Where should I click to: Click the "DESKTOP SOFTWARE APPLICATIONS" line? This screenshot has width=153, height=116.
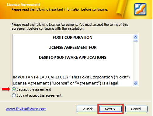pos(72,58)
